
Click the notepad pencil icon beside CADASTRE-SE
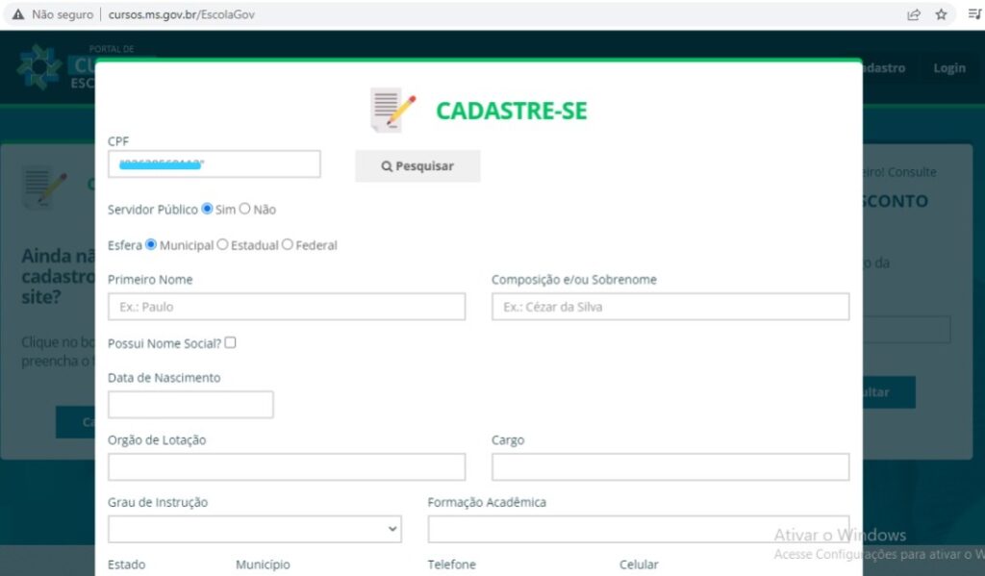point(392,110)
